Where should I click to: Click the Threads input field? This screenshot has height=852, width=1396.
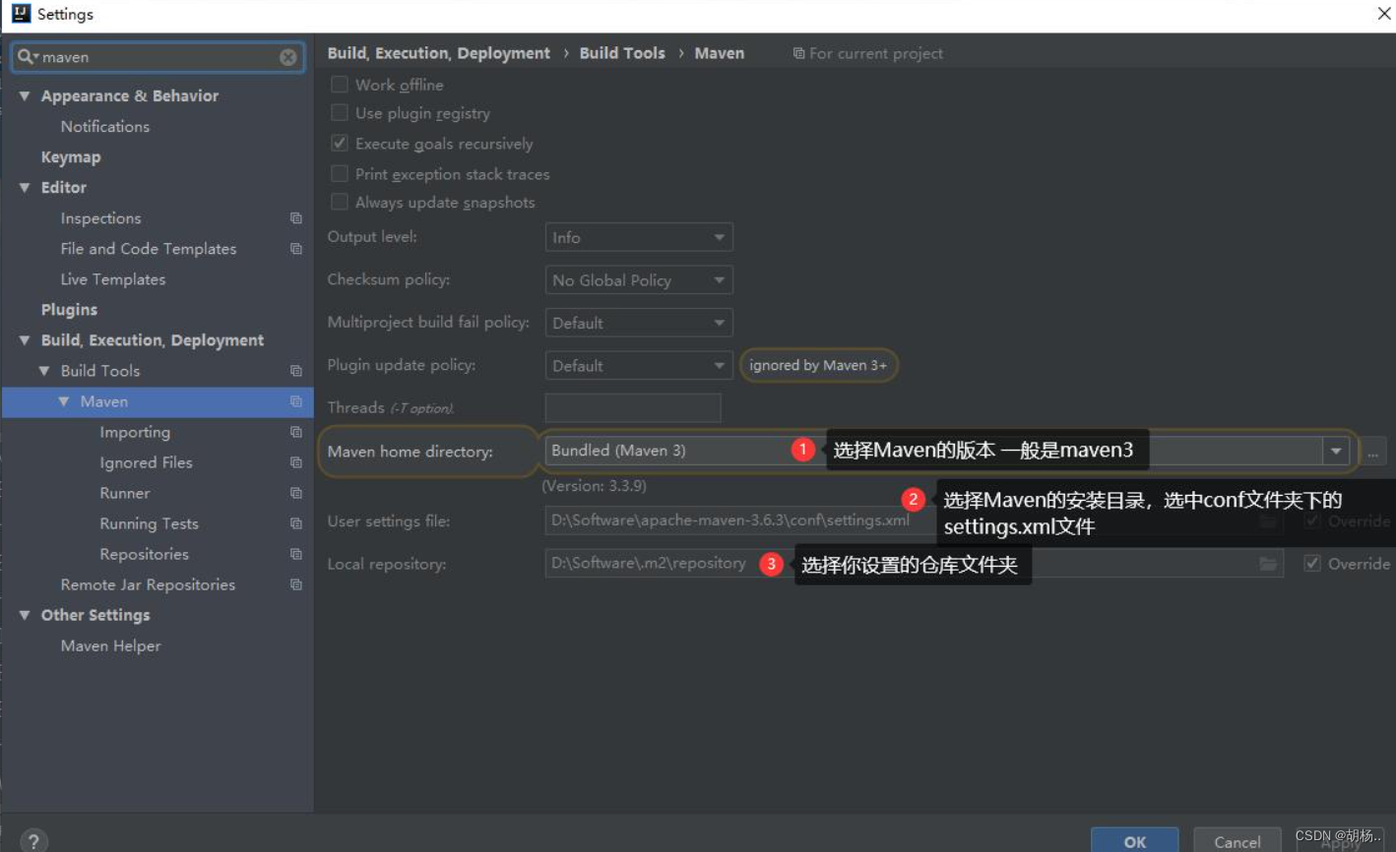click(633, 407)
